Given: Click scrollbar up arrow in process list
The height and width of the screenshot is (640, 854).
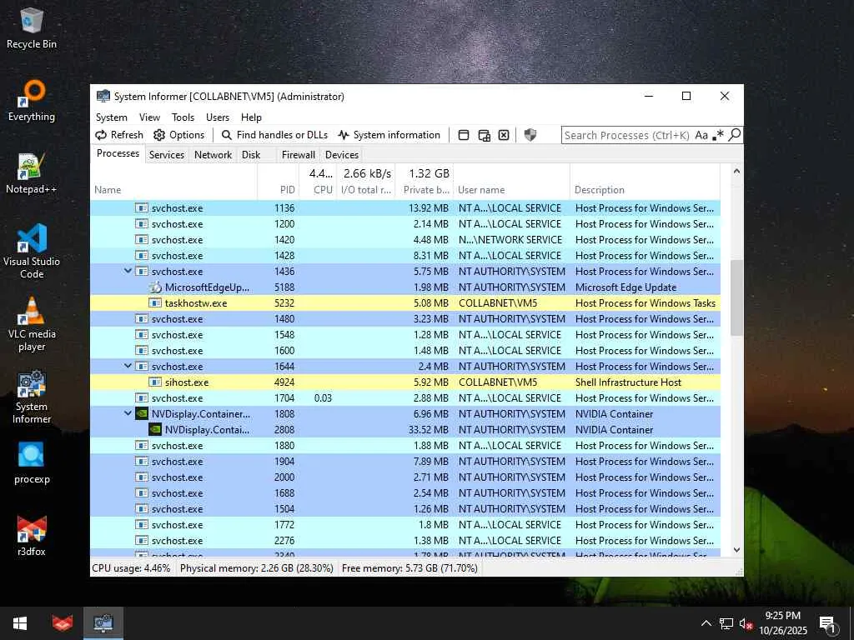Looking at the screenshot, I should tap(736, 171).
